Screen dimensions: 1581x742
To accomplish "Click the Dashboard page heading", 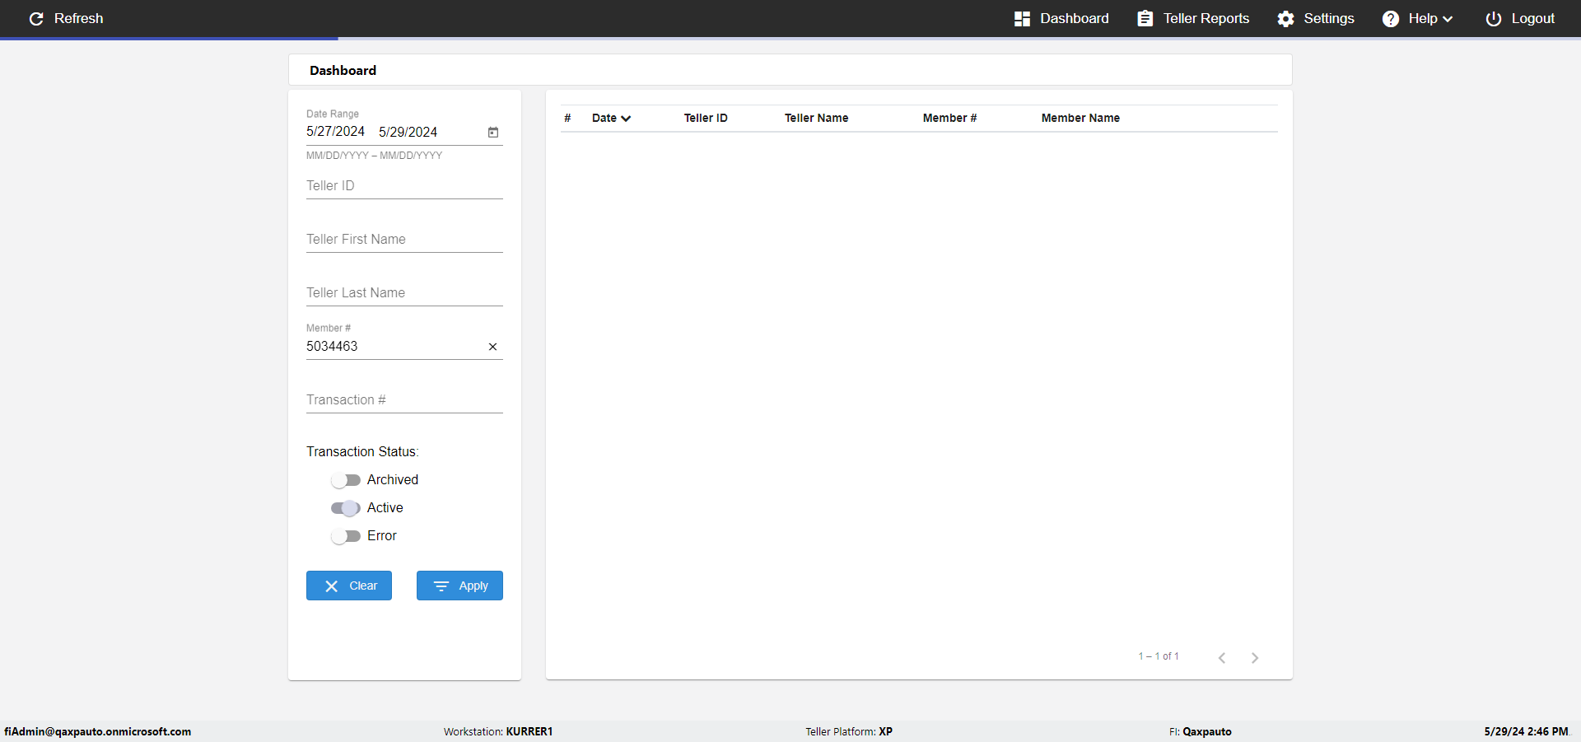I will tap(343, 71).
